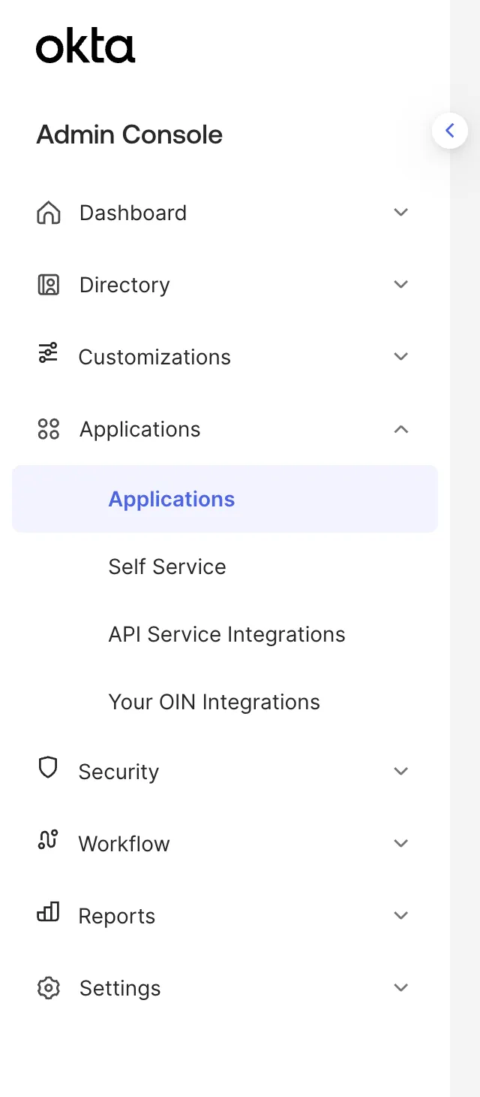Open the Self Service submenu item
This screenshot has width=480, height=1097.
pyautogui.click(x=167, y=567)
